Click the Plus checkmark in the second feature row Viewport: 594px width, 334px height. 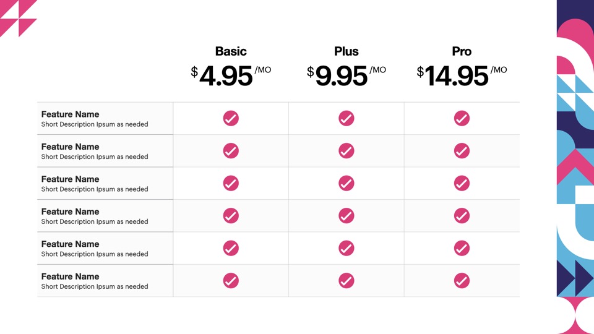click(x=346, y=150)
